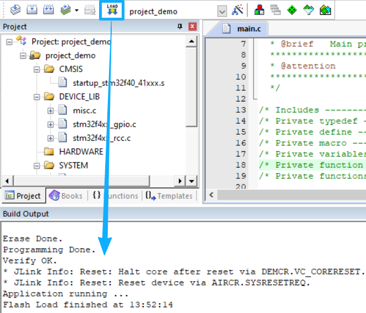Click the project tree scroll-right arrow
The height and width of the screenshot is (313, 366).
[180, 181]
